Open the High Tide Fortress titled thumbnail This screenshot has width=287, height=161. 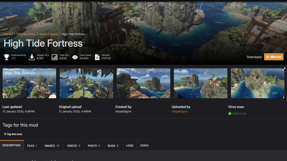point(29,83)
